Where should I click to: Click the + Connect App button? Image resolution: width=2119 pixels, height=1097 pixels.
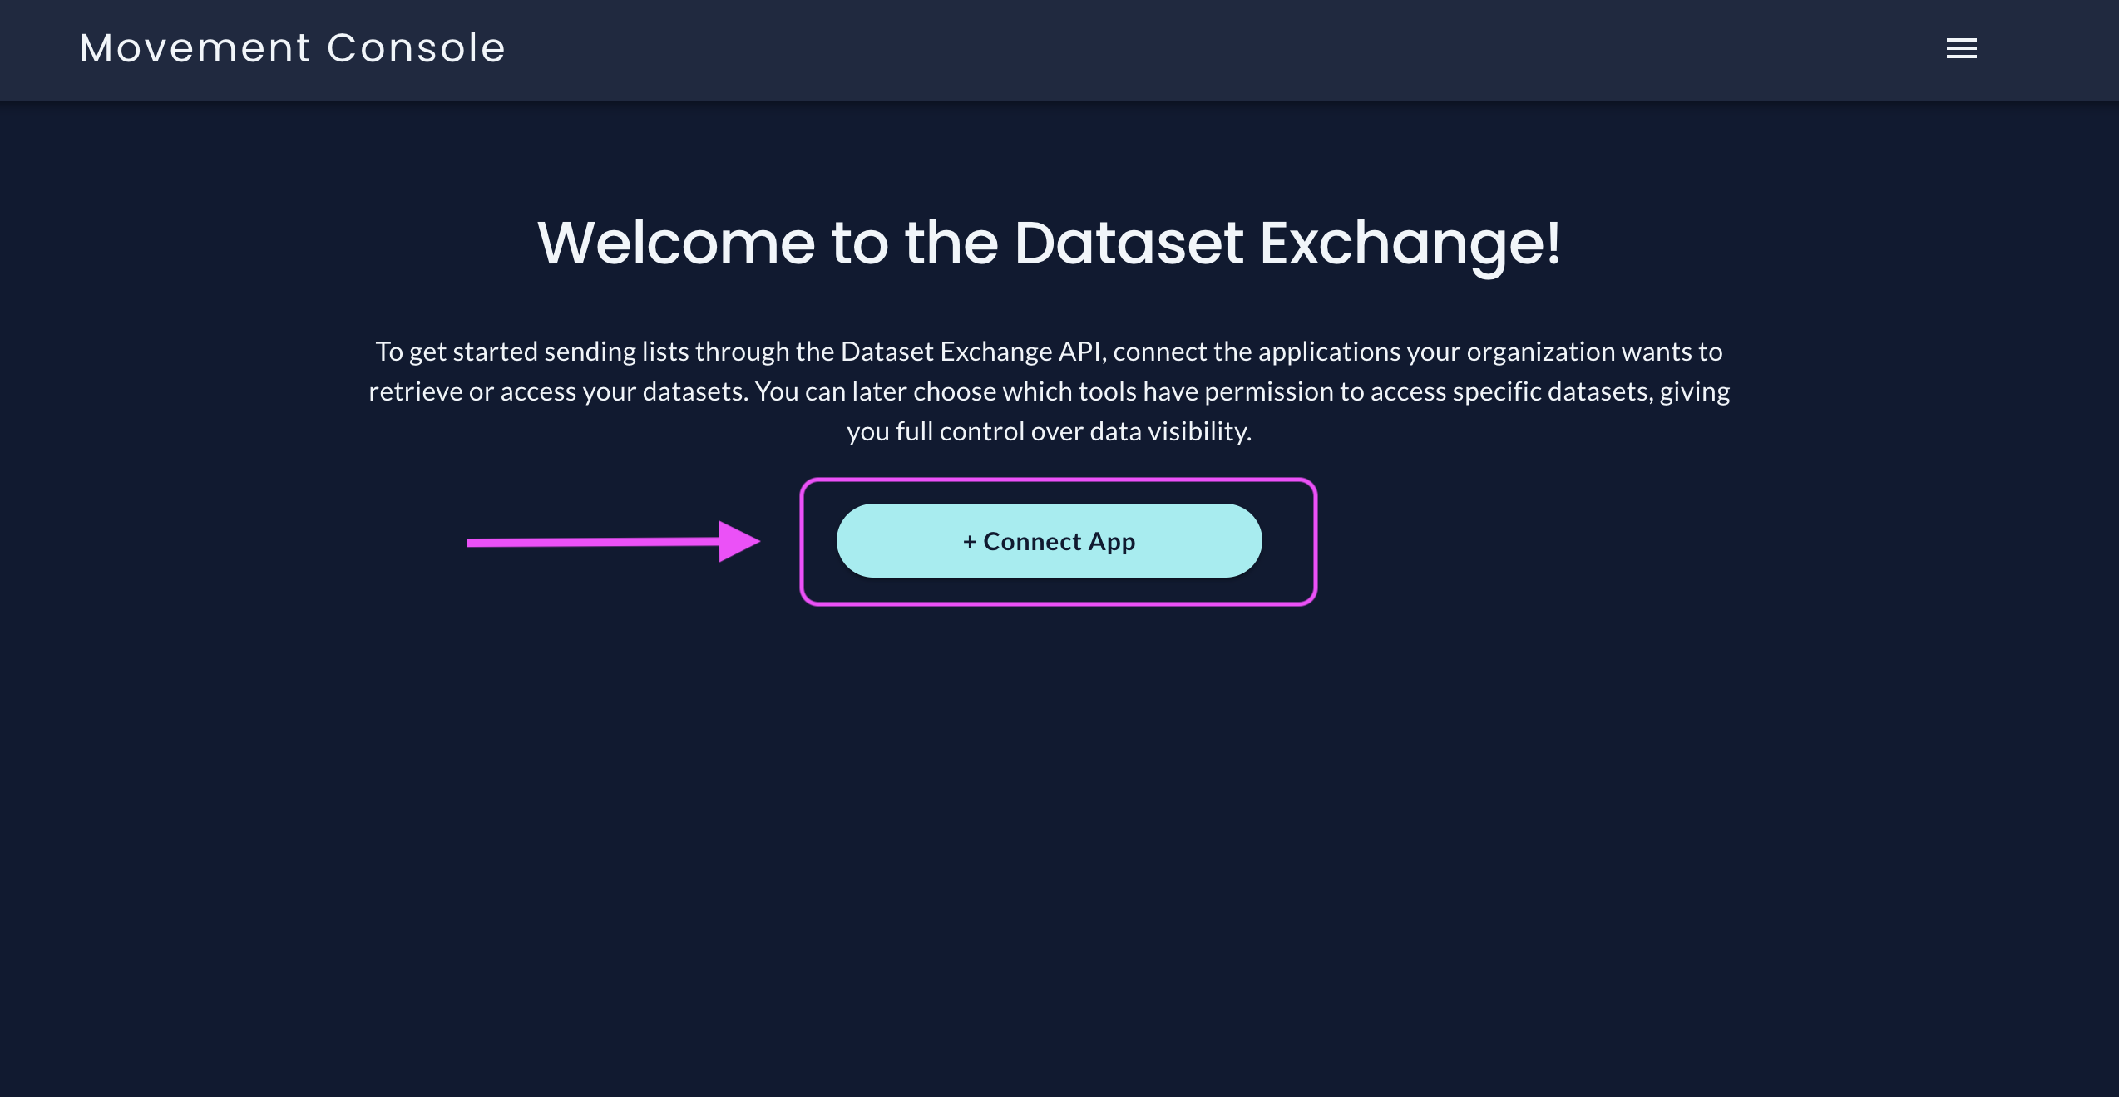tap(1049, 541)
